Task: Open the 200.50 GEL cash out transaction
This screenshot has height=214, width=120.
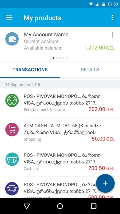Action: point(60,162)
